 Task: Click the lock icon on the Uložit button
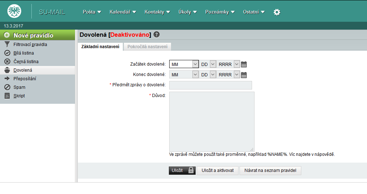[191, 170]
